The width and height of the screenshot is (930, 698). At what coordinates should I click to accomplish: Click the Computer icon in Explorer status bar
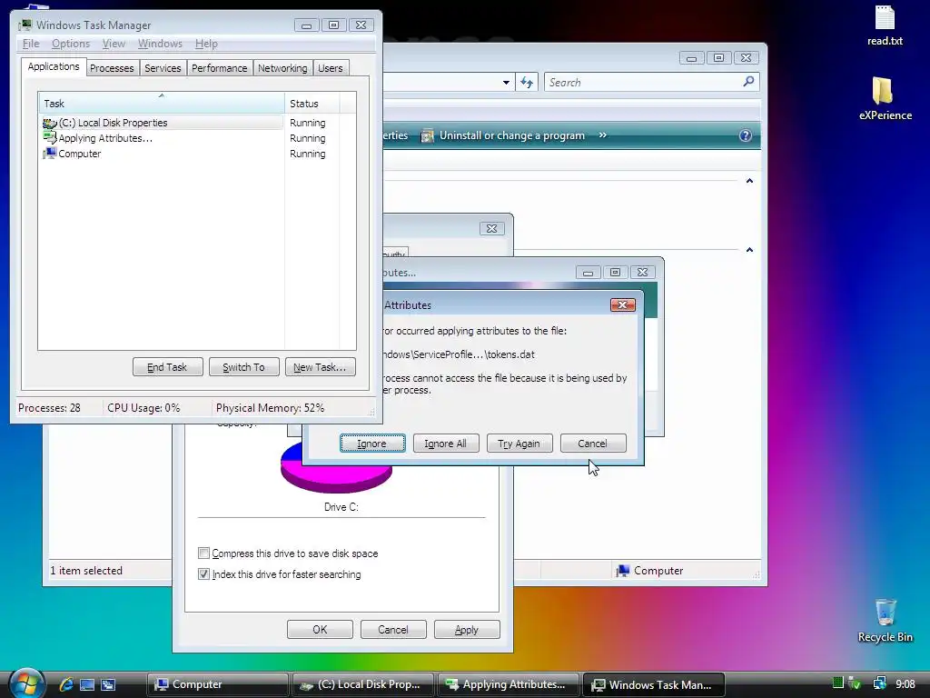click(x=622, y=571)
